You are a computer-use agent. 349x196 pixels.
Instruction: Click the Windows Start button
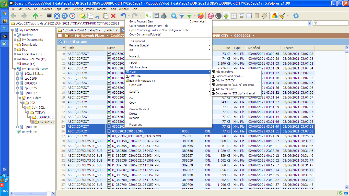coord(5,4)
